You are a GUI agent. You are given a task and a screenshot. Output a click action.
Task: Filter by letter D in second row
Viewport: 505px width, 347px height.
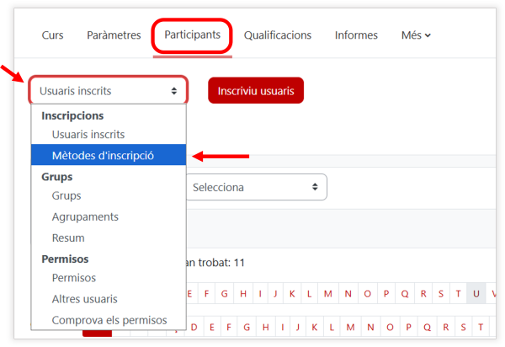(x=194, y=327)
